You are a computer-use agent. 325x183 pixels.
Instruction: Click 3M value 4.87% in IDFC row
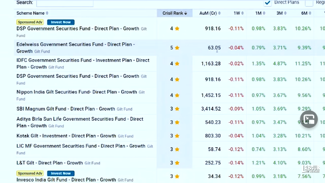point(280,63)
